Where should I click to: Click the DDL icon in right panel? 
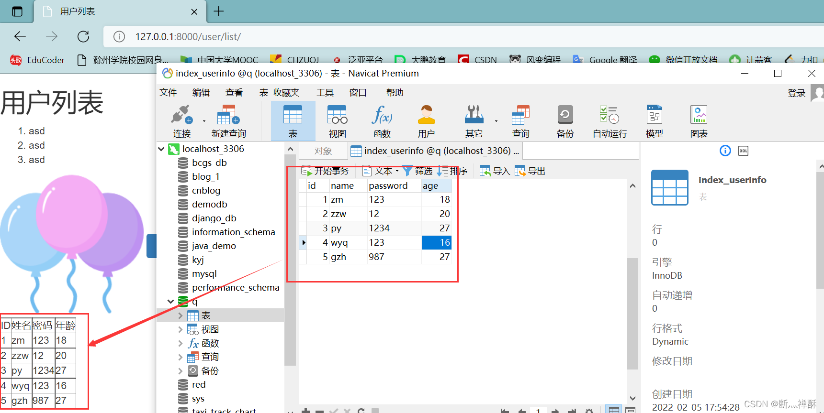point(743,151)
